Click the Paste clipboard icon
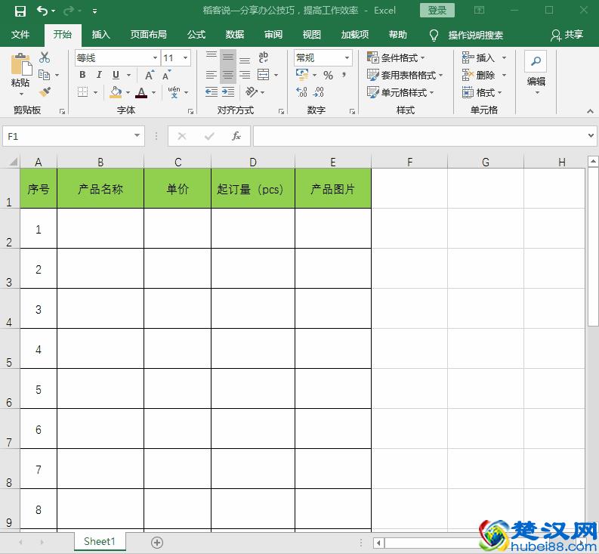This screenshot has height=554, width=599. pos(20,64)
